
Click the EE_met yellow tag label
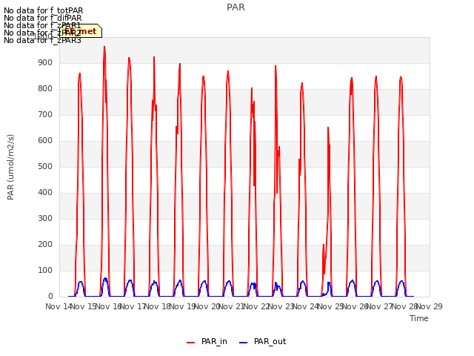pos(81,31)
